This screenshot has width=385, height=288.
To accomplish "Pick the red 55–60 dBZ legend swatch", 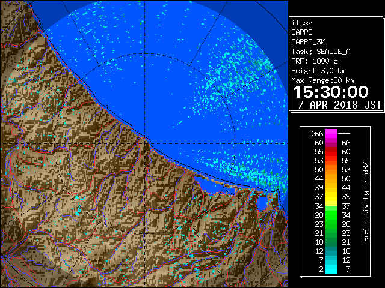I will coord(331,152).
